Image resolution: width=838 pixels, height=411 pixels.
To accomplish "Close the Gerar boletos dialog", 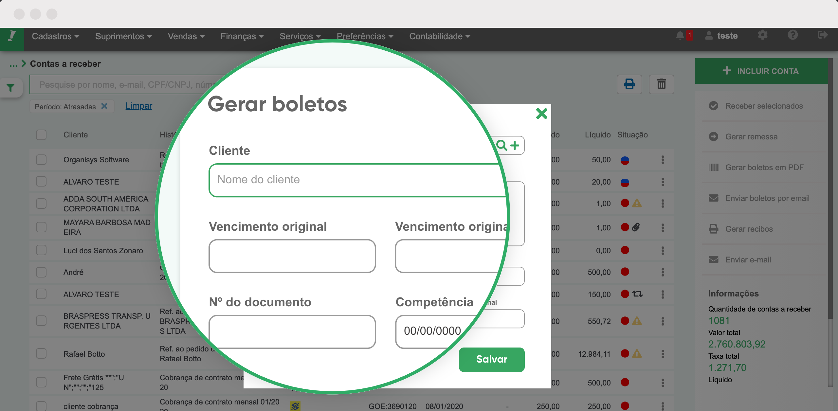I will (x=541, y=114).
